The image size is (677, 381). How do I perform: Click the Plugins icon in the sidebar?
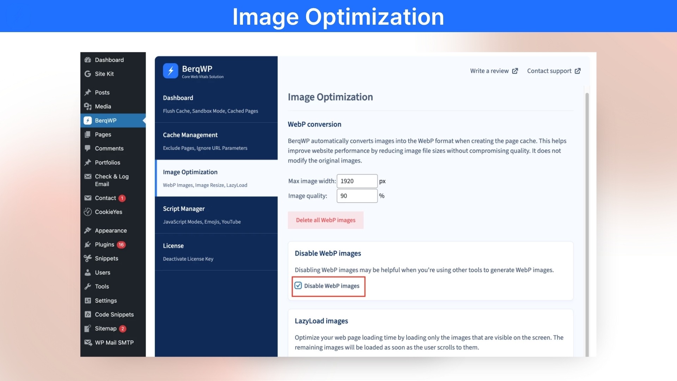tap(87, 244)
